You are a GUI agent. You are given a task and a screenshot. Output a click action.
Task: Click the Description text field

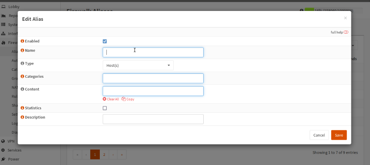(x=153, y=119)
